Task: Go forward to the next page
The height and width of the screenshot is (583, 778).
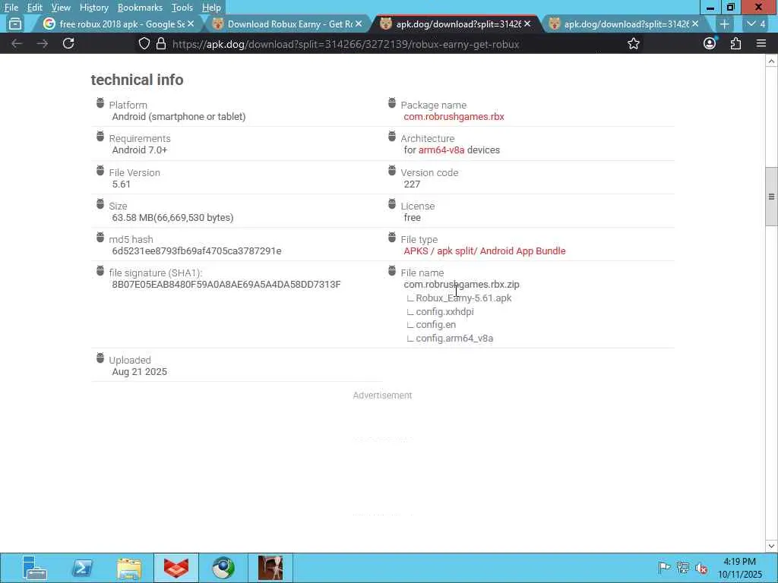Action: 43,43
